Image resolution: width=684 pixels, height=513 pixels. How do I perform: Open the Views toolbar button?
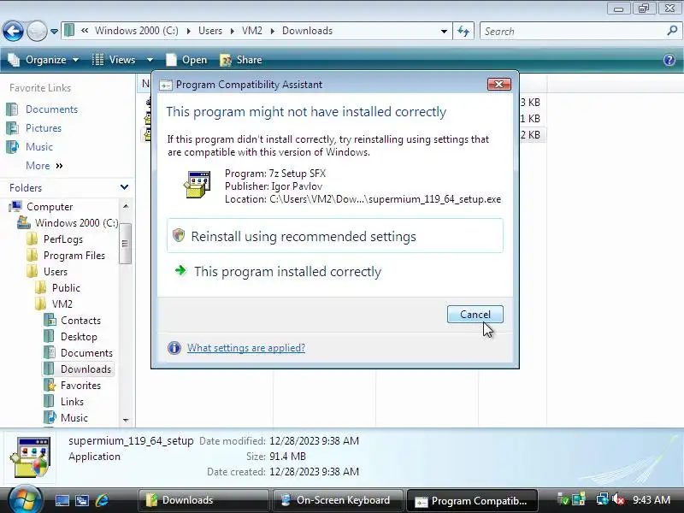pyautogui.click(x=115, y=60)
